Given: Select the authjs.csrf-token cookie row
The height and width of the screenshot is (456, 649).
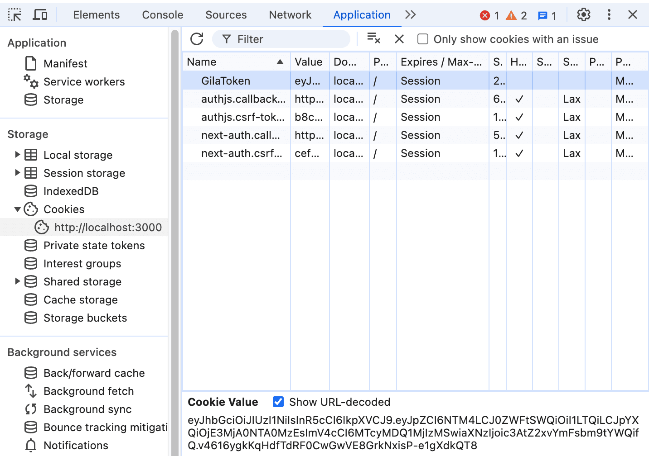Looking at the screenshot, I should [243, 117].
